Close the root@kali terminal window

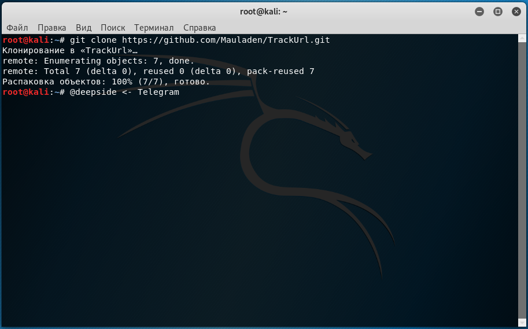click(x=516, y=12)
